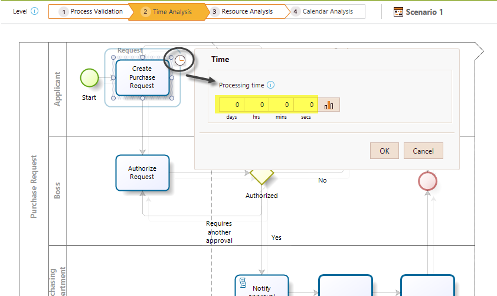This screenshot has height=296, width=497.
Task: Click the Applicant lane label
Action: click(57, 89)
